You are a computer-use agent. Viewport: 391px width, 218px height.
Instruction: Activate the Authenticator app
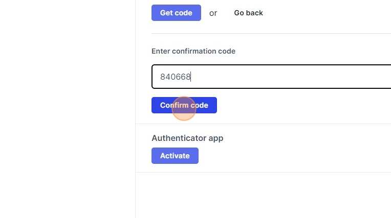175,156
